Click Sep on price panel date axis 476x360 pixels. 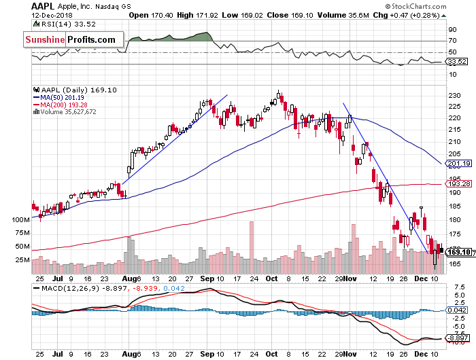(207, 278)
